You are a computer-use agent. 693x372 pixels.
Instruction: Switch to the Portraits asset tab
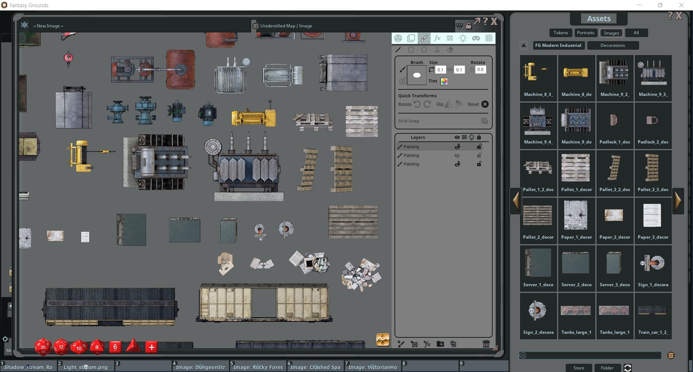(x=585, y=33)
